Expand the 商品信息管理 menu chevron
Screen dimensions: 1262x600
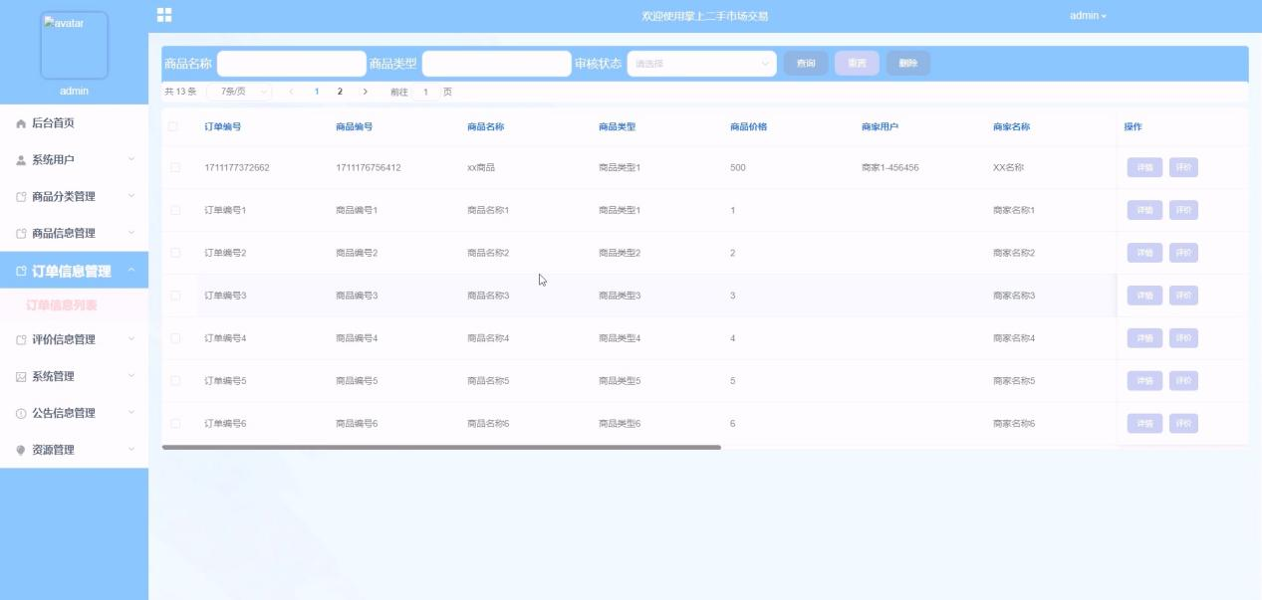(x=131, y=233)
